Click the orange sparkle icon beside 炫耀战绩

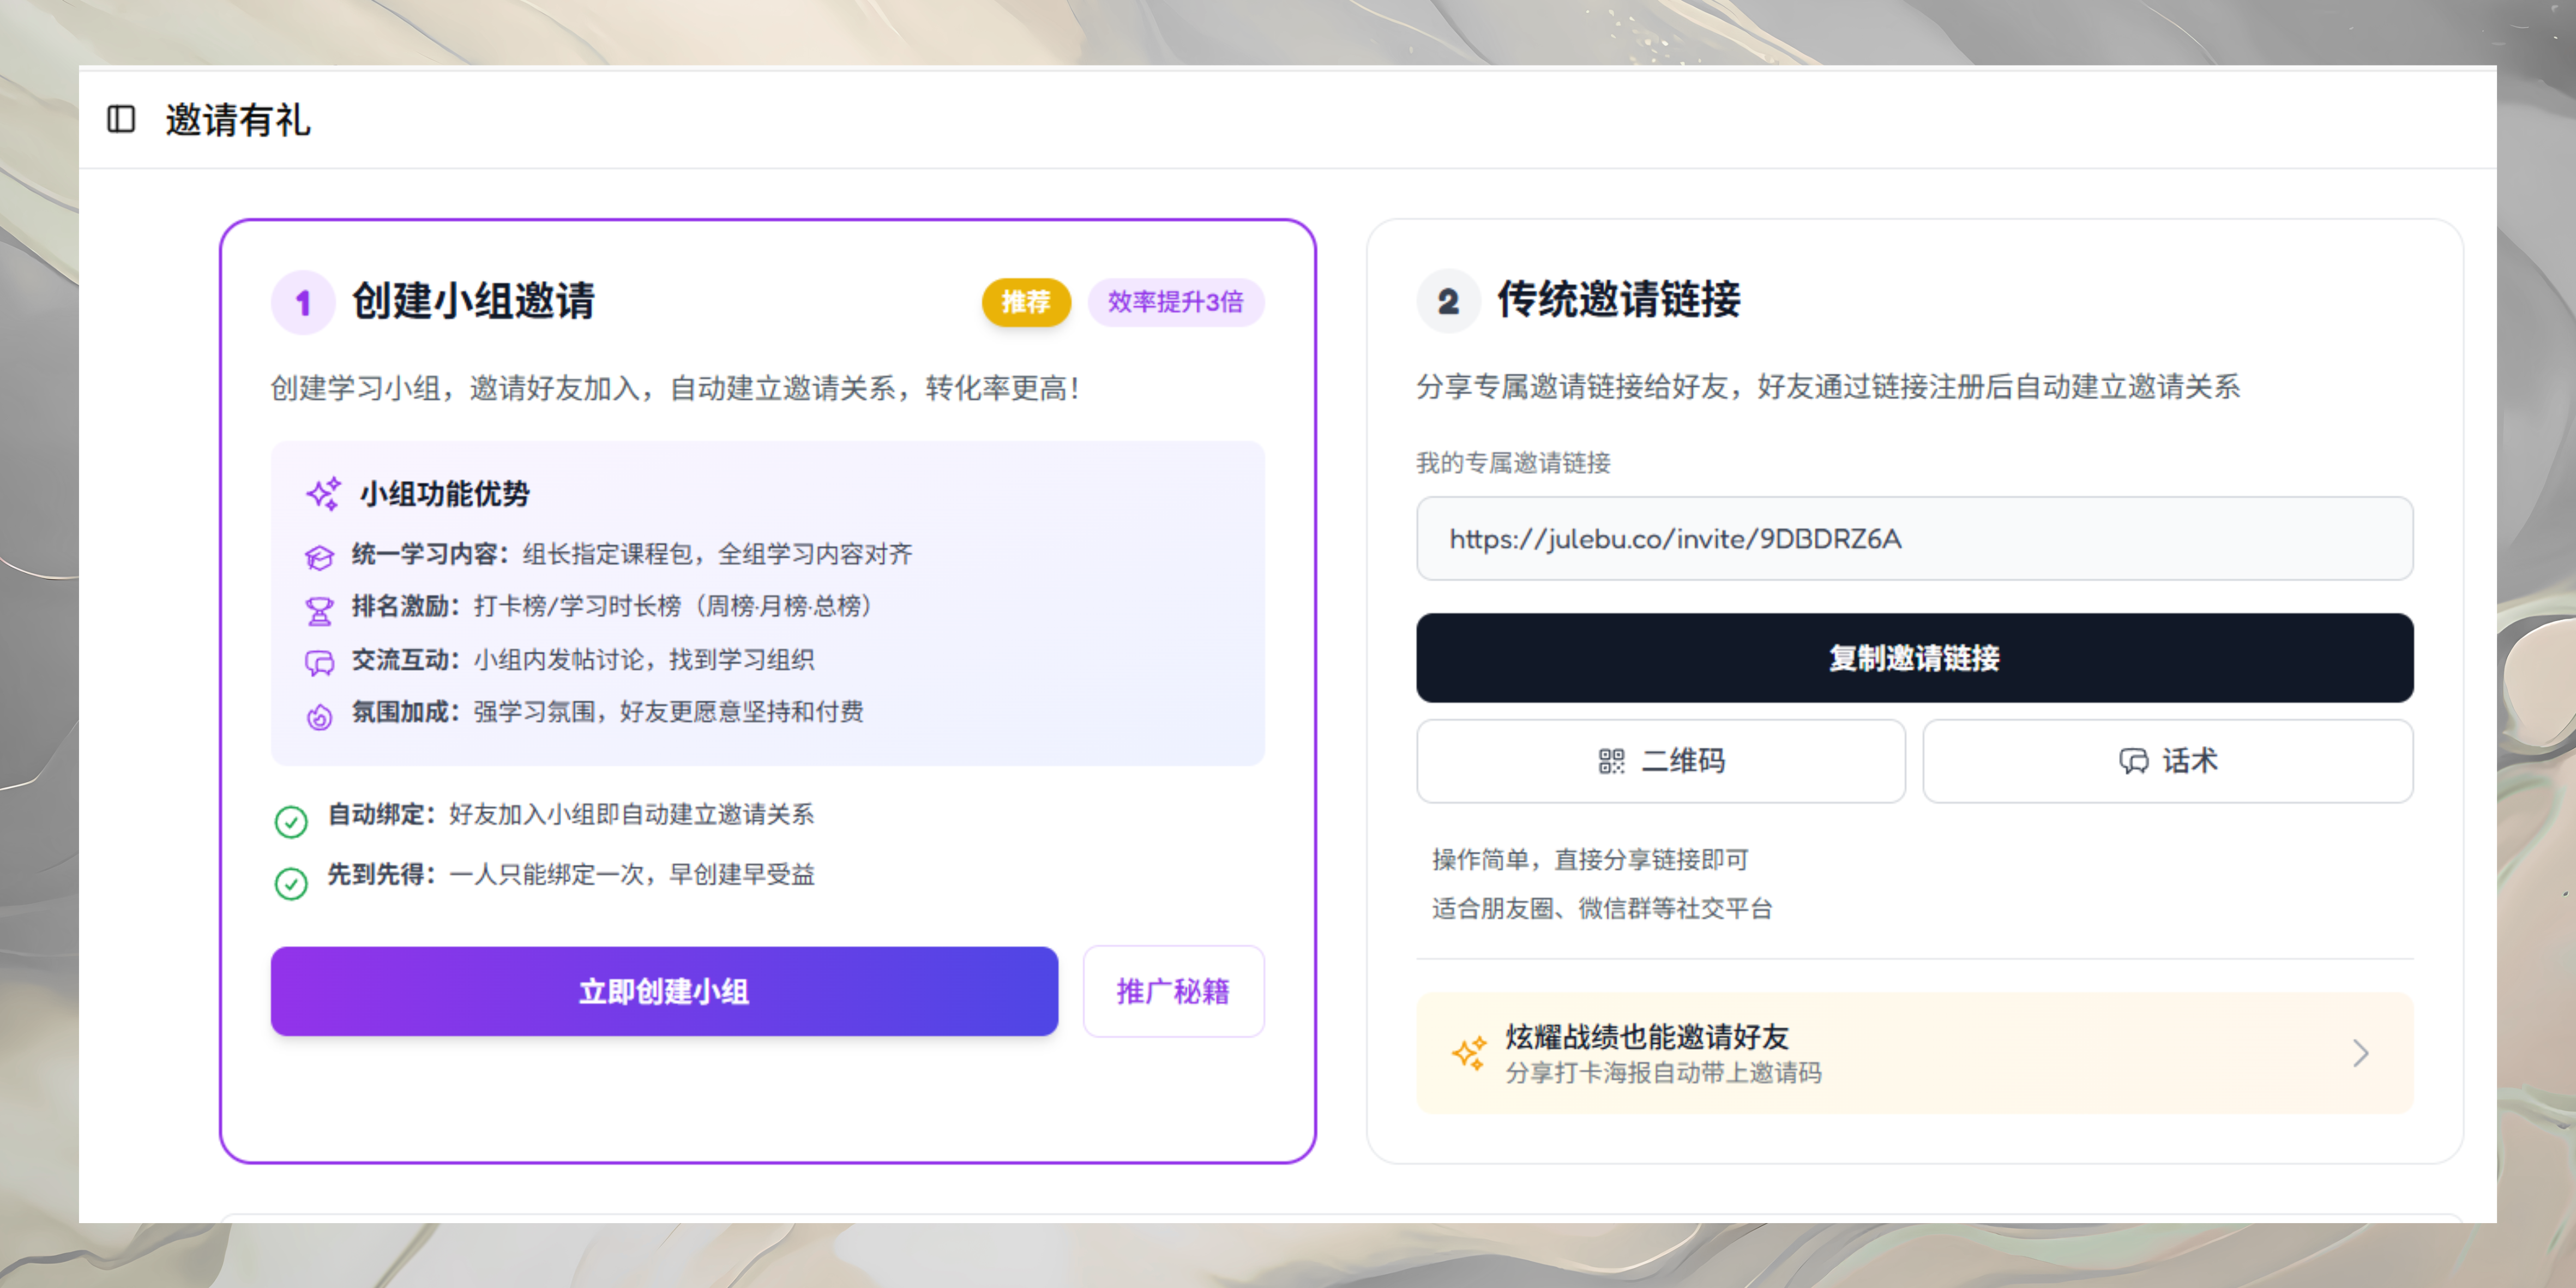click(x=1469, y=1053)
